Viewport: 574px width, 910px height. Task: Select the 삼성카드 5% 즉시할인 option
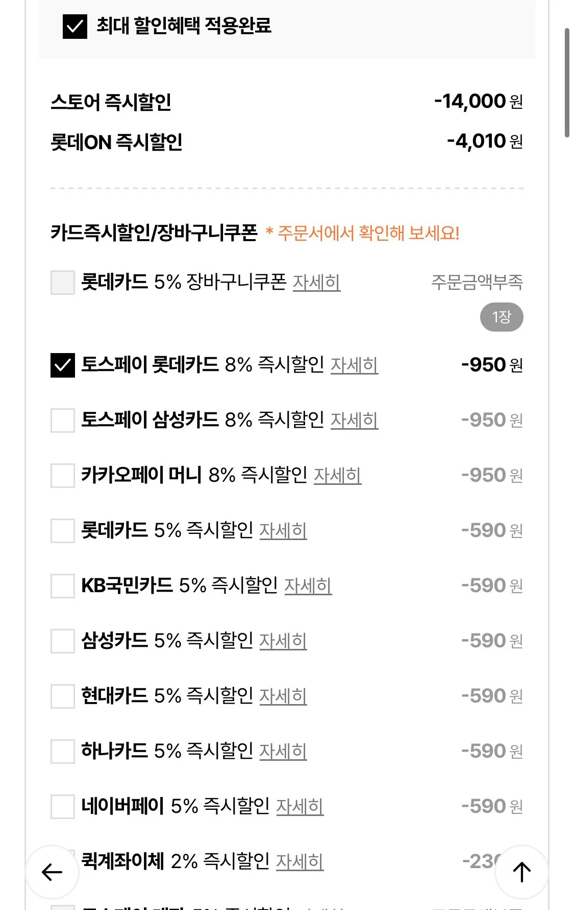[62, 641]
